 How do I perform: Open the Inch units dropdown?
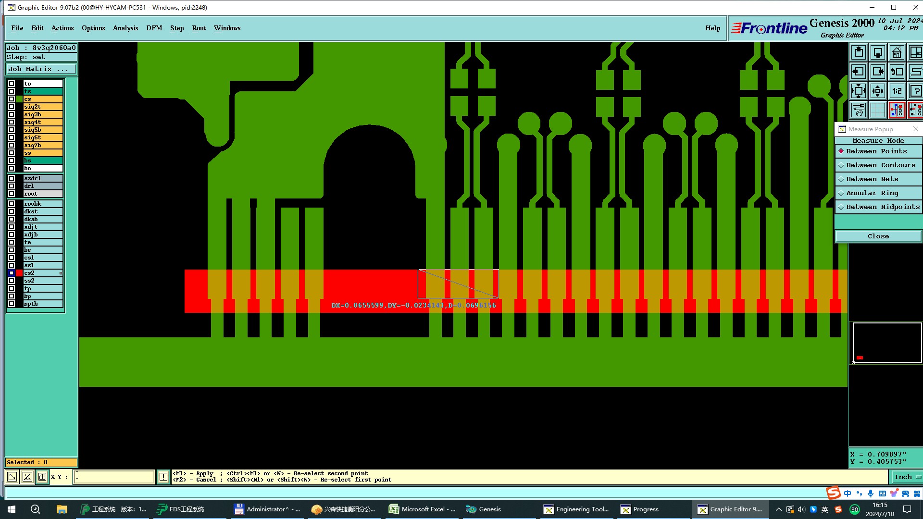(x=907, y=477)
